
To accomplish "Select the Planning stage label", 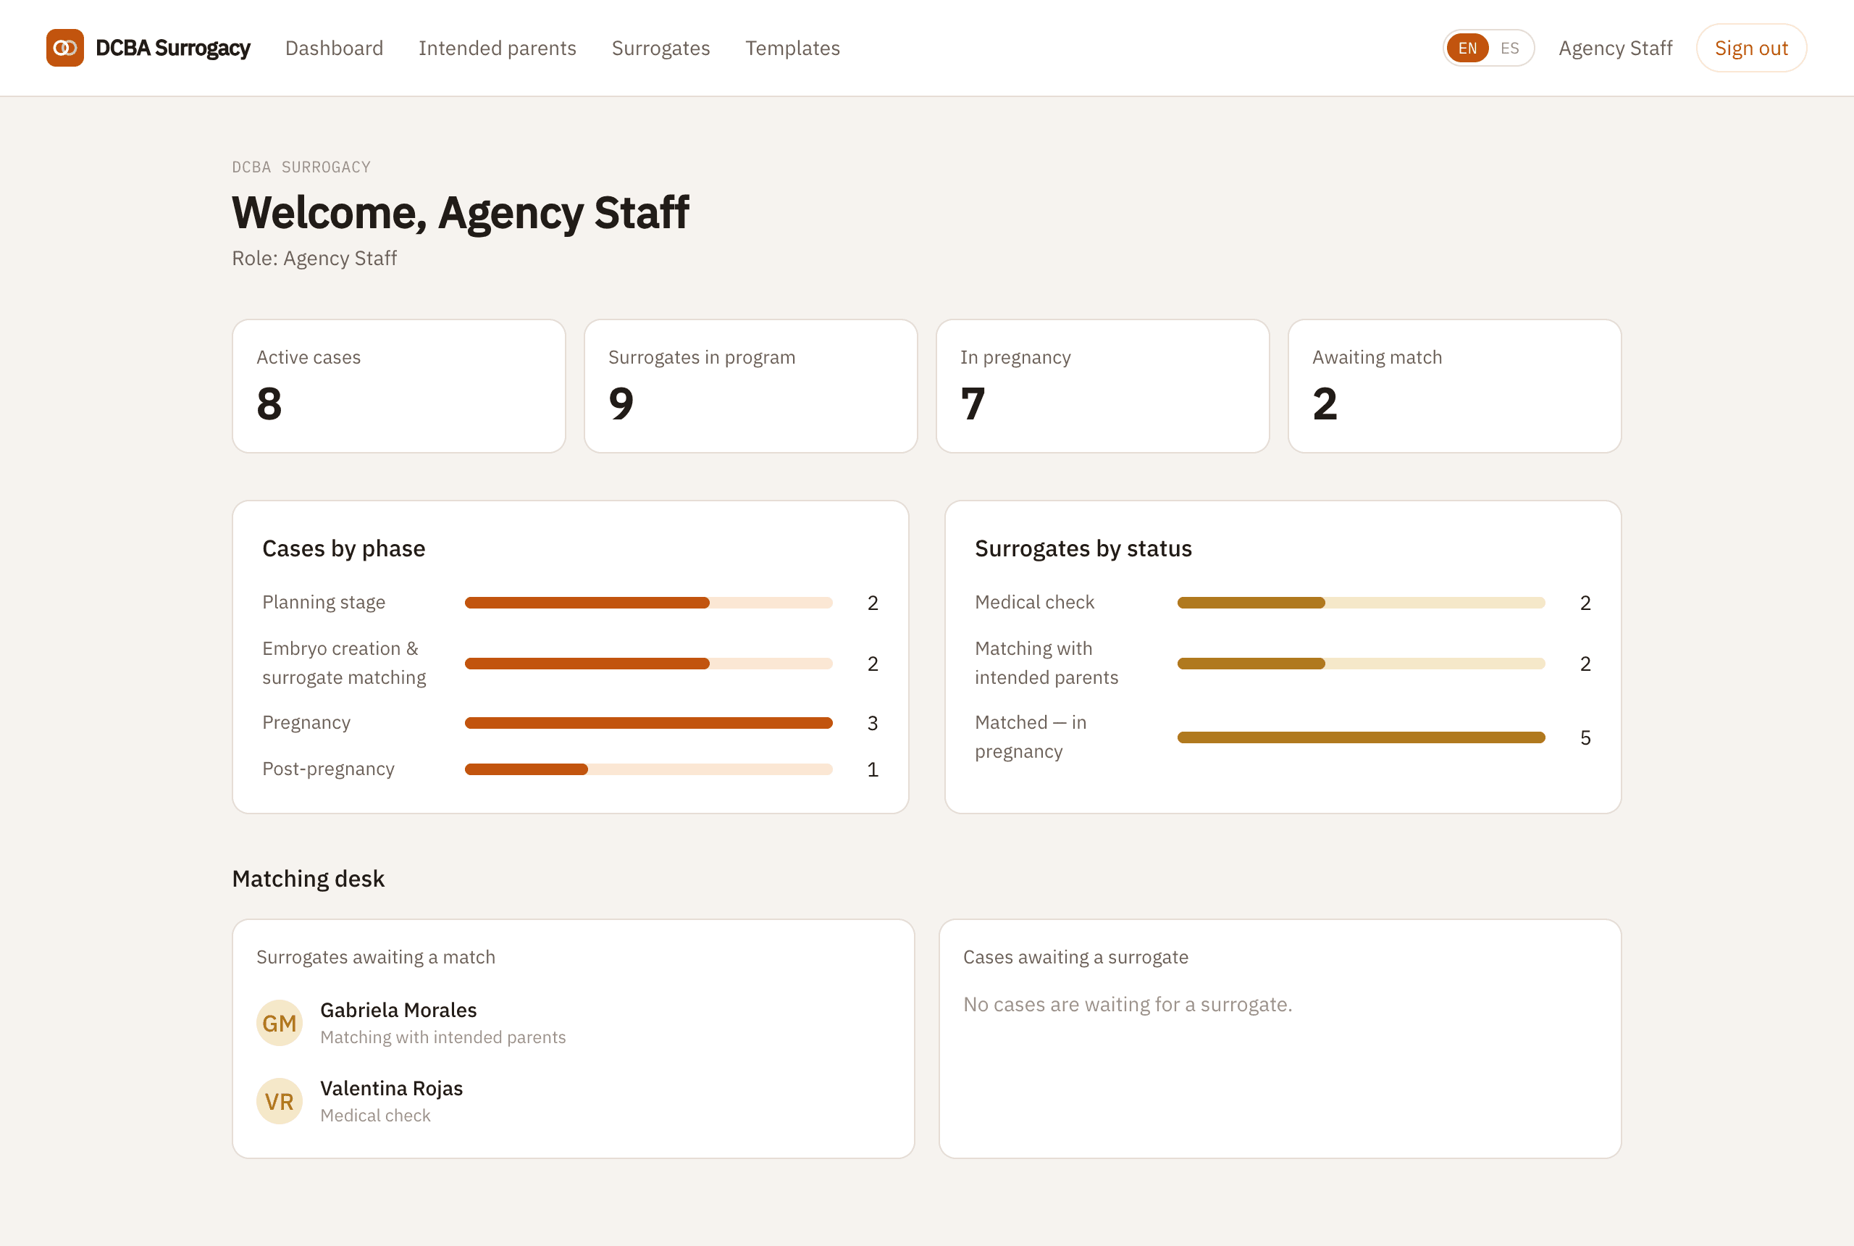I will pos(323,602).
